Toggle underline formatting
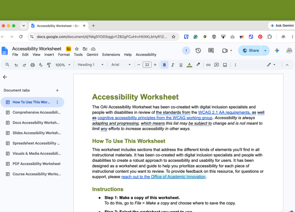This screenshot has height=212, width=295. pos(181,65)
